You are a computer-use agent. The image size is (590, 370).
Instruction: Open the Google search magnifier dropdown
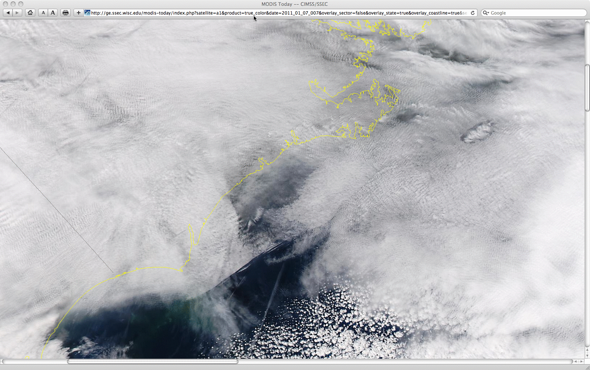486,13
